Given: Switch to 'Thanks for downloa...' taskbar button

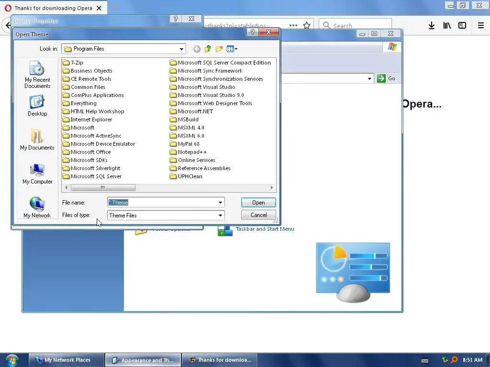Looking at the screenshot, I should [220, 360].
